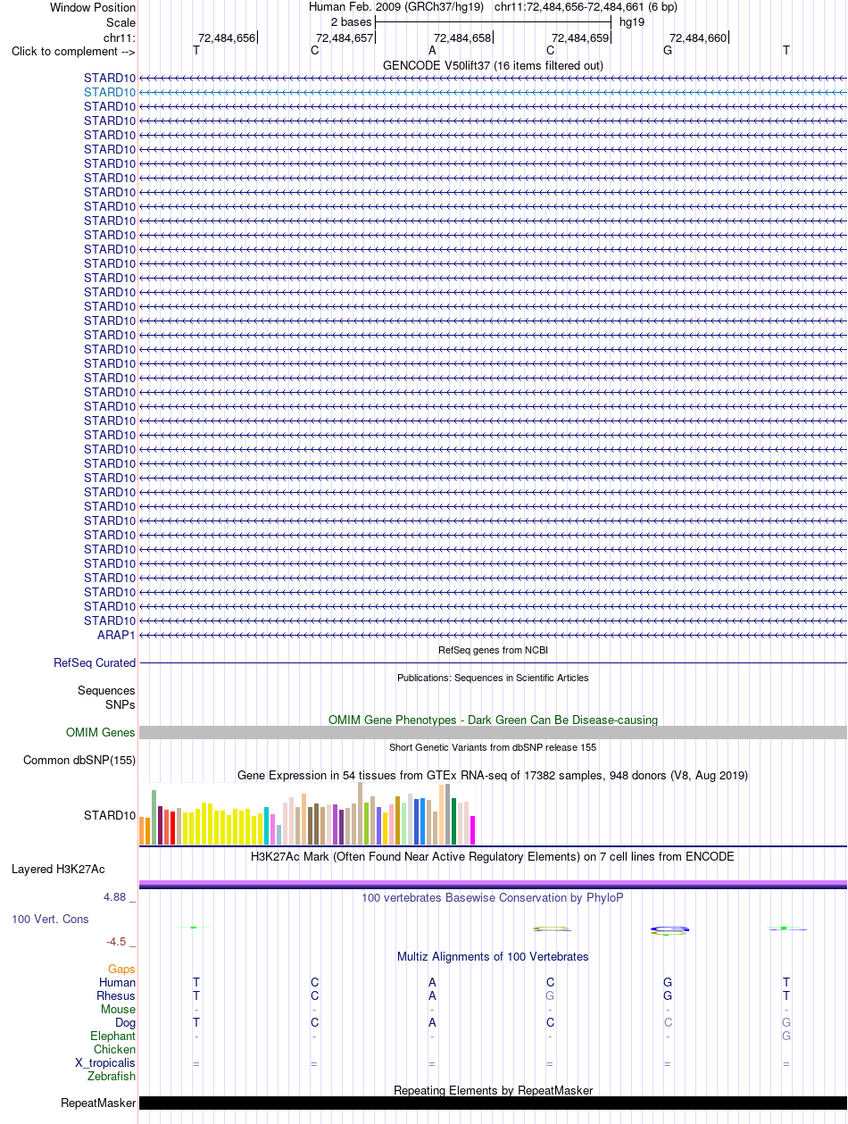Click the Mouse alignment row label

tap(119, 1009)
